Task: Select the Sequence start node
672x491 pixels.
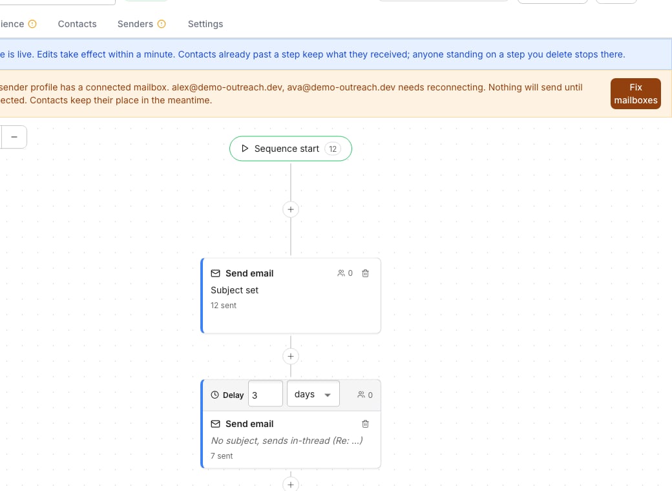Action: [291, 149]
